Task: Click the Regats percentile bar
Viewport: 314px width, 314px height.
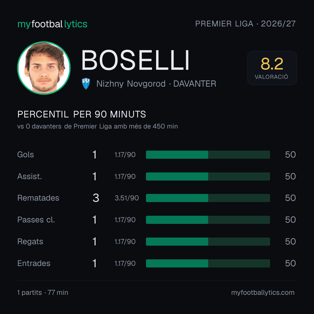Action: point(208,242)
